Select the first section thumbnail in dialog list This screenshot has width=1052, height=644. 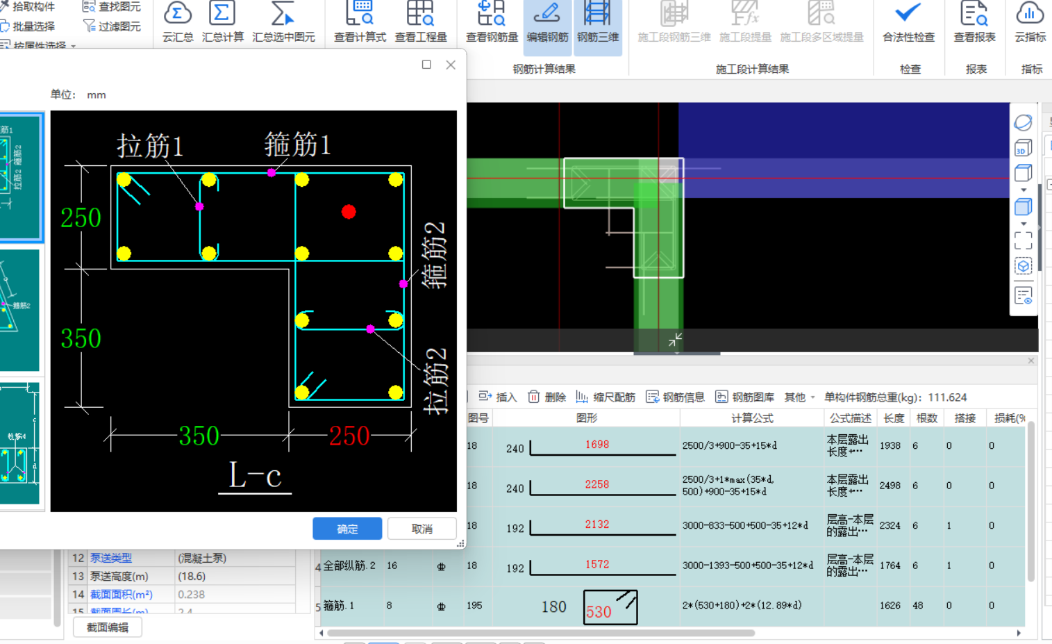coord(21,177)
